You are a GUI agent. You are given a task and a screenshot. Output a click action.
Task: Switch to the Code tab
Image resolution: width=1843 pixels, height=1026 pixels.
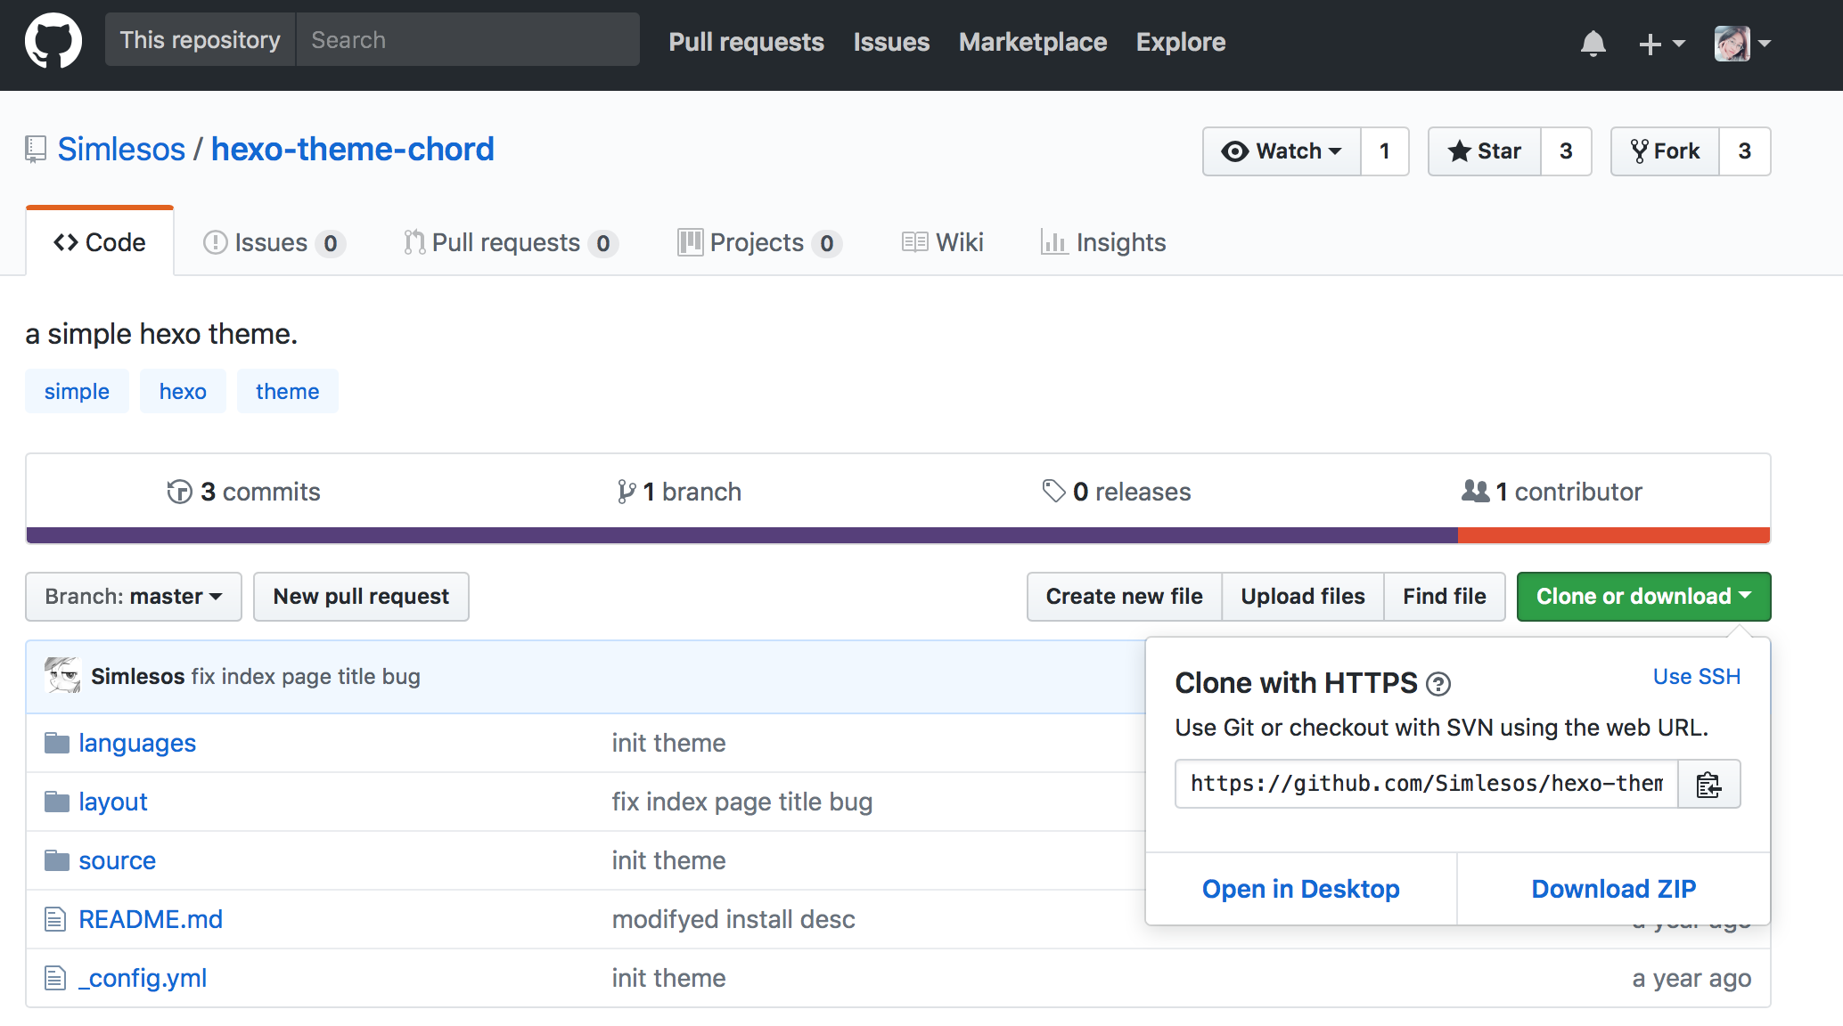pyautogui.click(x=100, y=242)
